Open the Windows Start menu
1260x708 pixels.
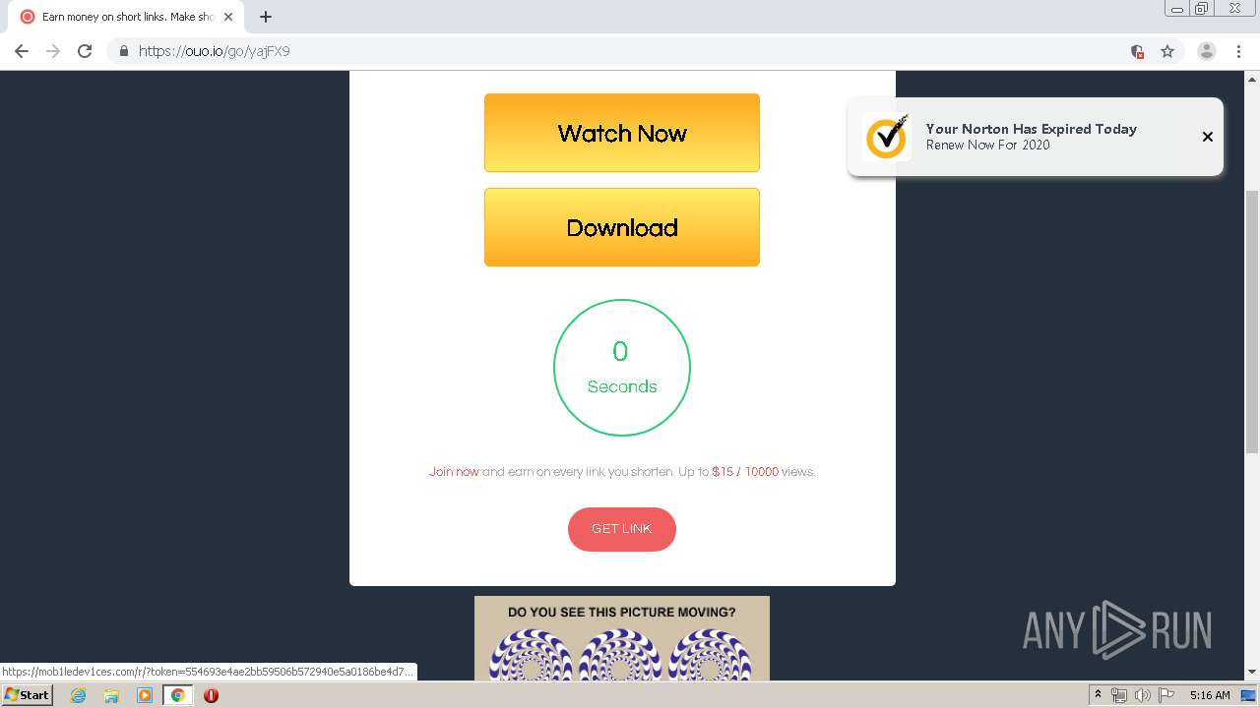[27, 695]
